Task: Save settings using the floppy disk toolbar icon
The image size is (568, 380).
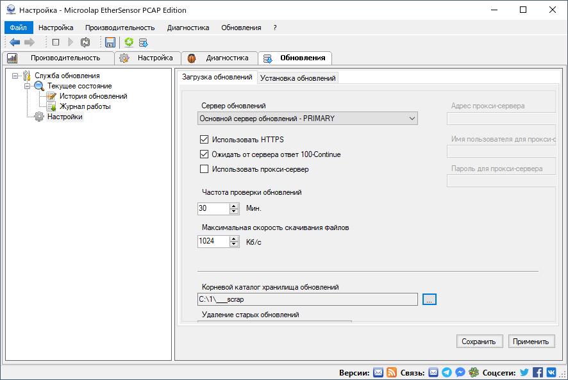Action: pyautogui.click(x=110, y=42)
